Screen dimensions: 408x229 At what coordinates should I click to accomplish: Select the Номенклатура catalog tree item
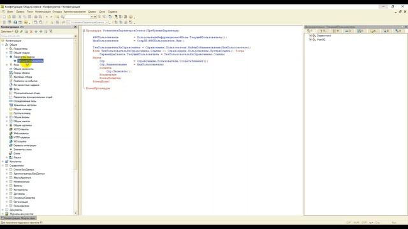tap(21, 182)
